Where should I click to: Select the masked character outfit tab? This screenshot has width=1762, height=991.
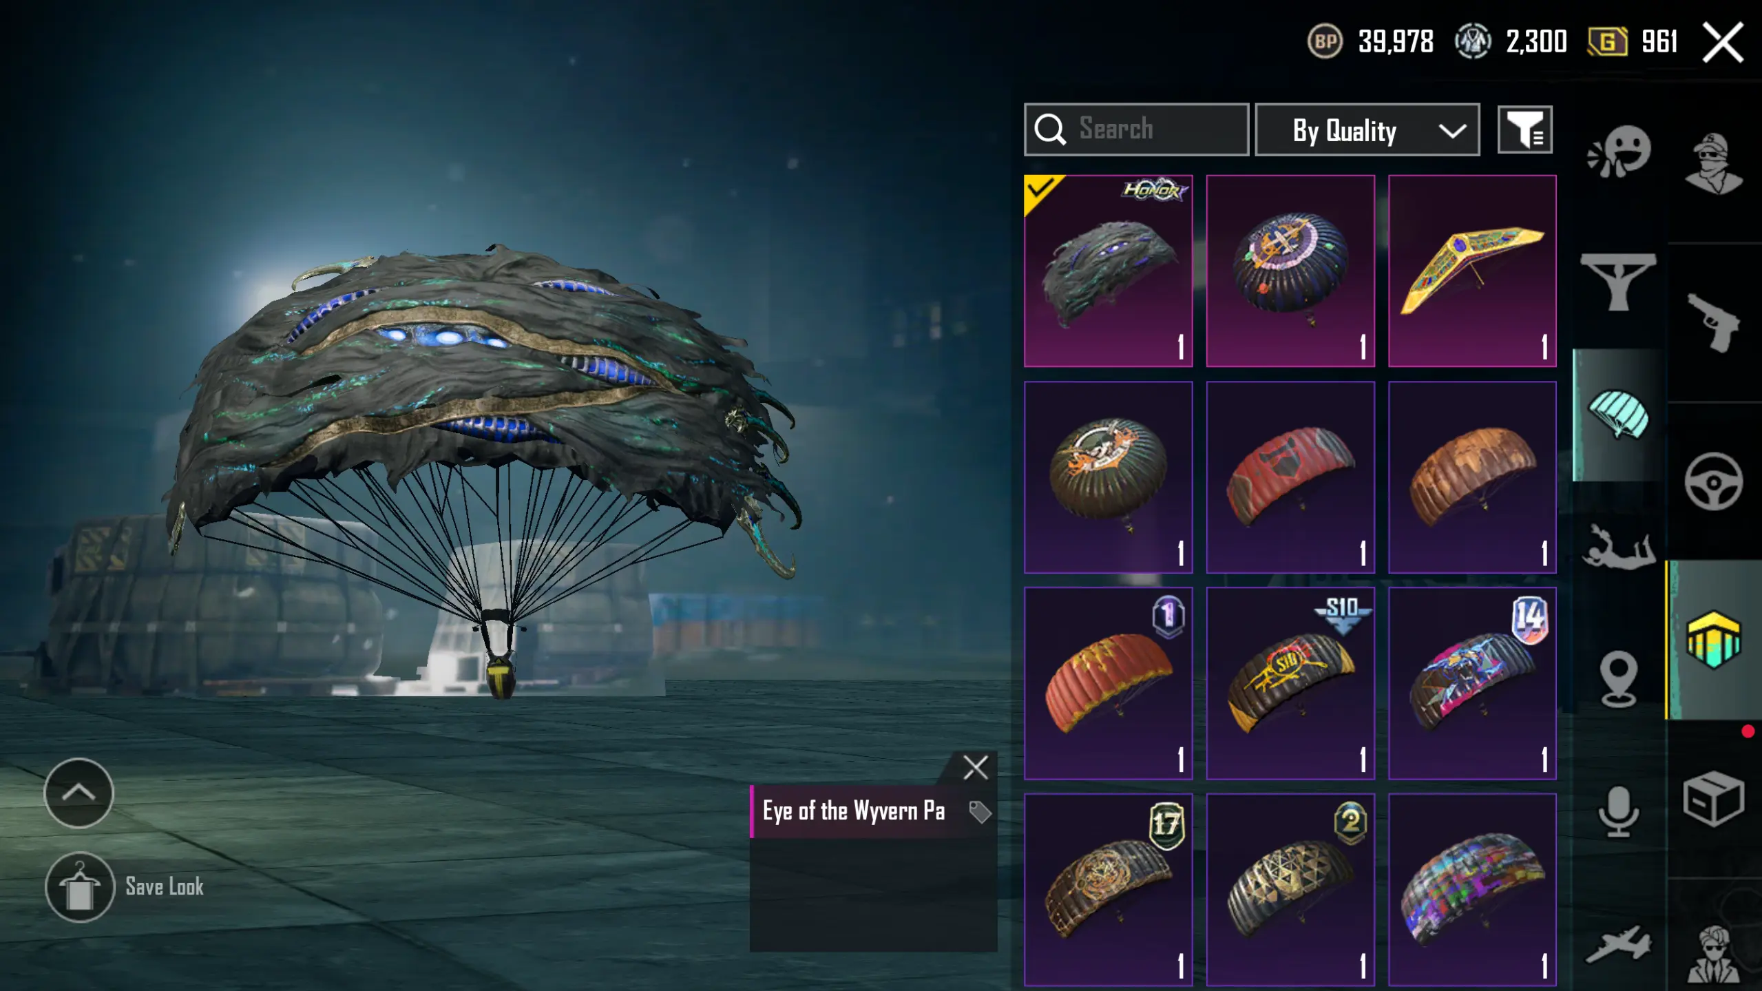1713,163
